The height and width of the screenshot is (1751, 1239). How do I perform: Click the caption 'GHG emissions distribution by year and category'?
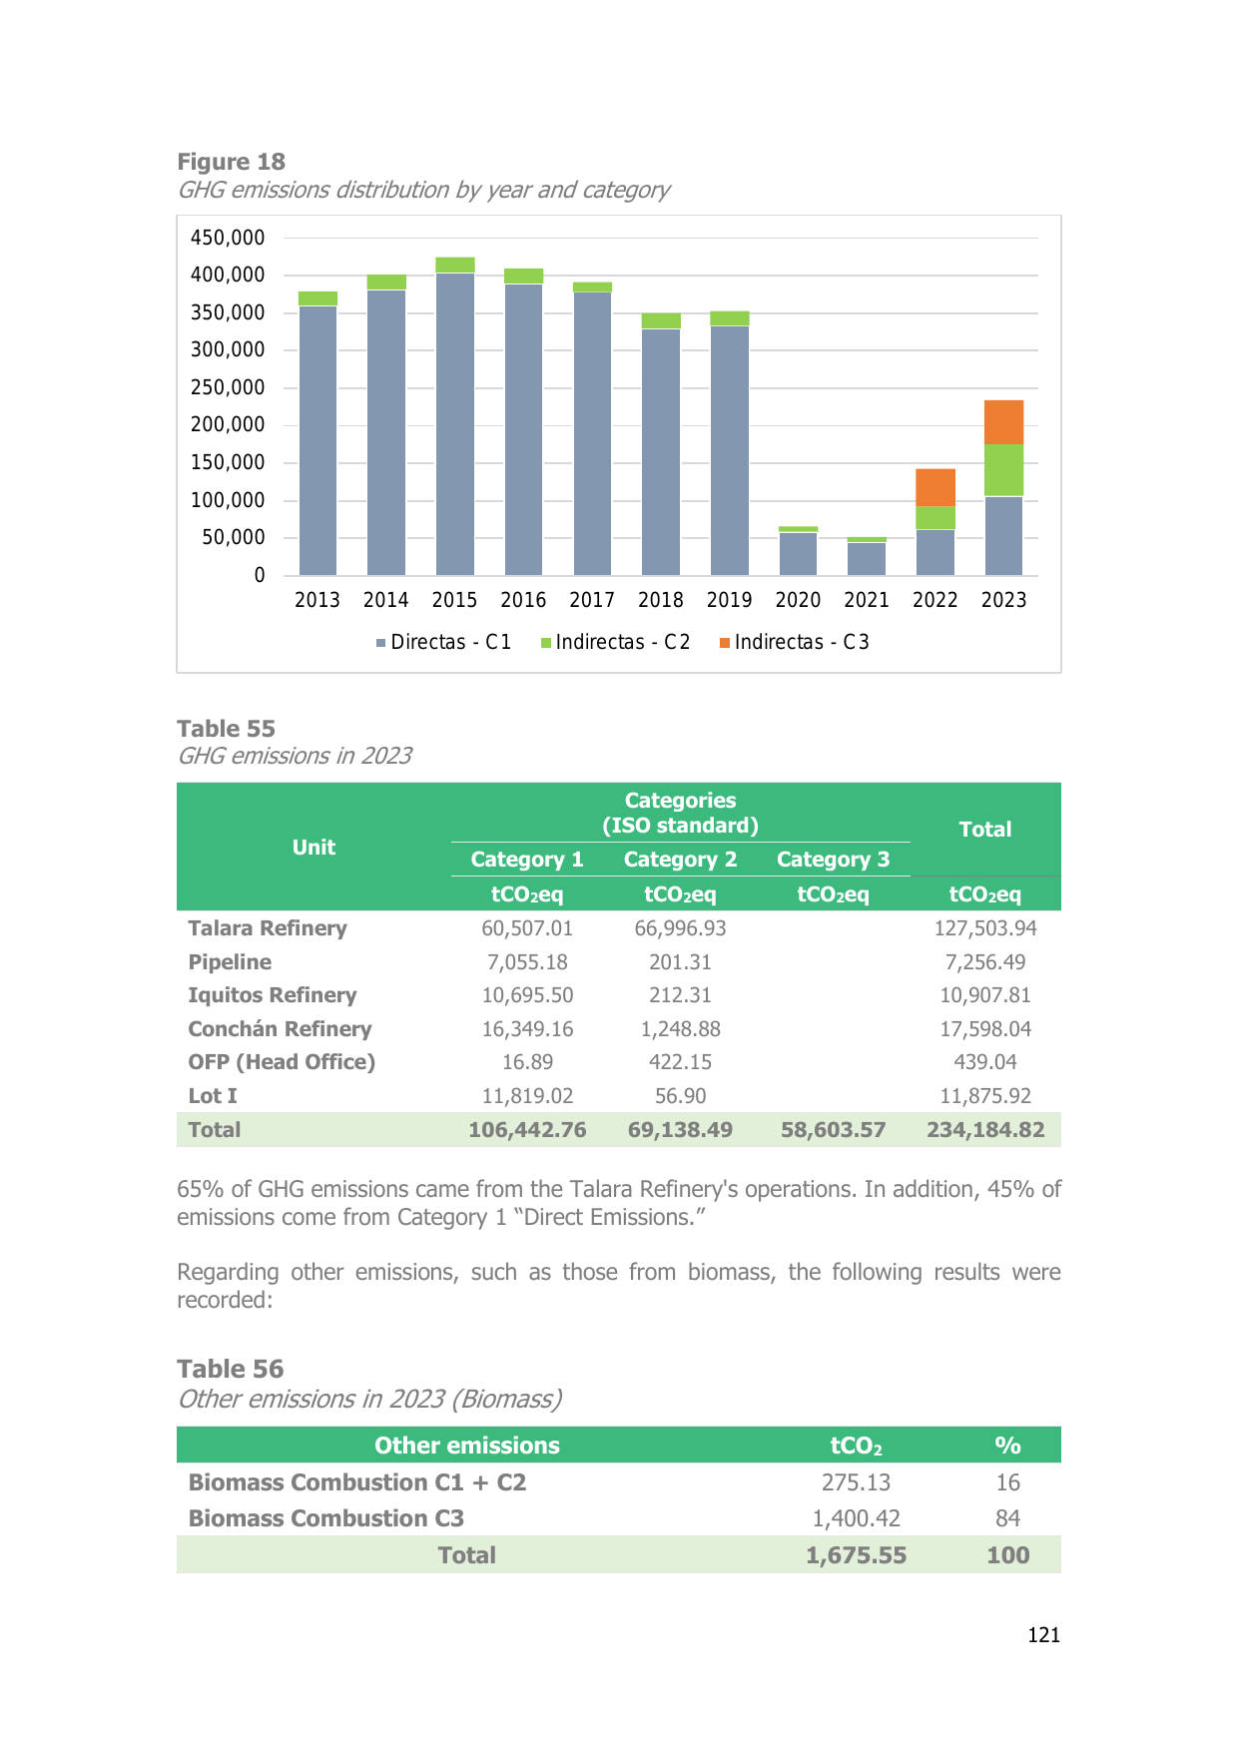tap(423, 190)
